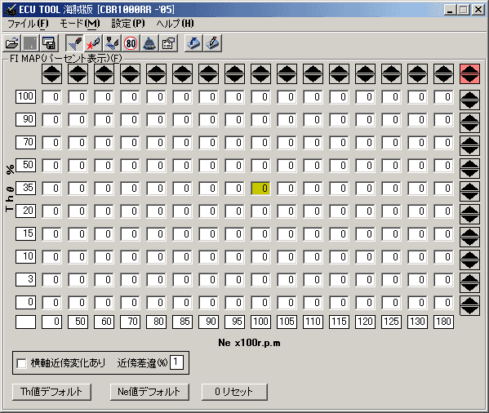Click the Ne axis value field showing 180
The width and height of the screenshot is (489, 413).
click(x=443, y=322)
